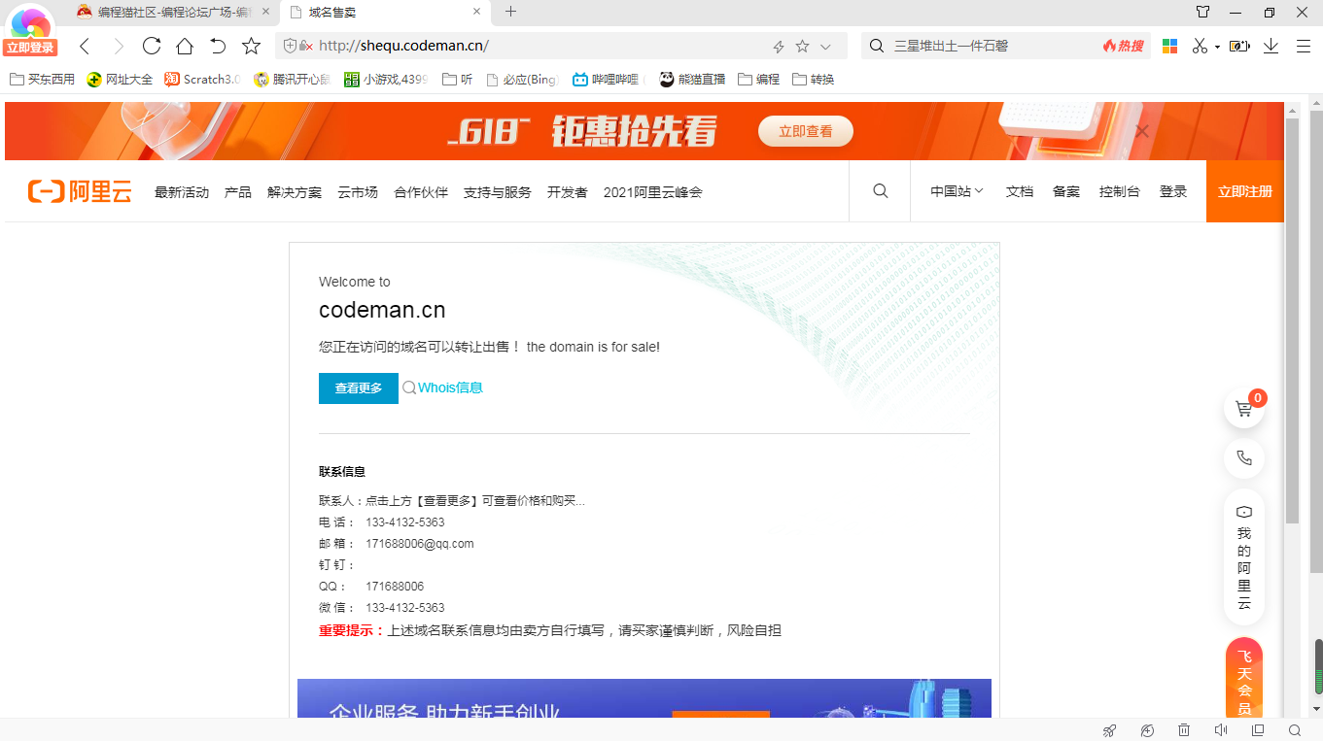Click the star icon inside the address bar
Viewport: 1323px width, 741px height.
802,46
